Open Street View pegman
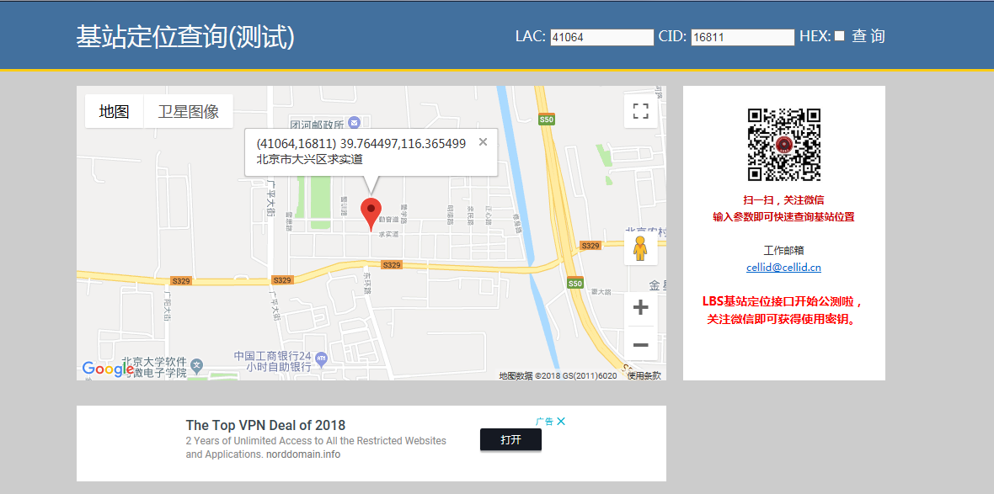 point(641,248)
